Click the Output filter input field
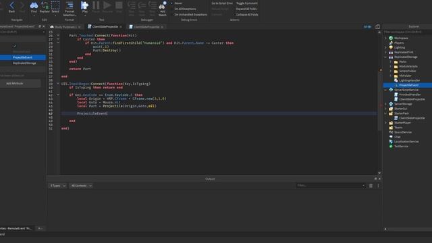 click(x=331, y=186)
